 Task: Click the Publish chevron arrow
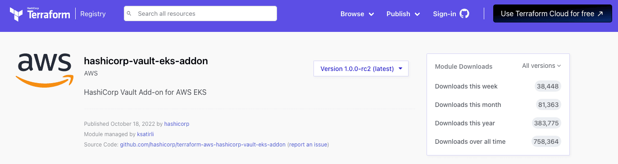[x=417, y=14]
